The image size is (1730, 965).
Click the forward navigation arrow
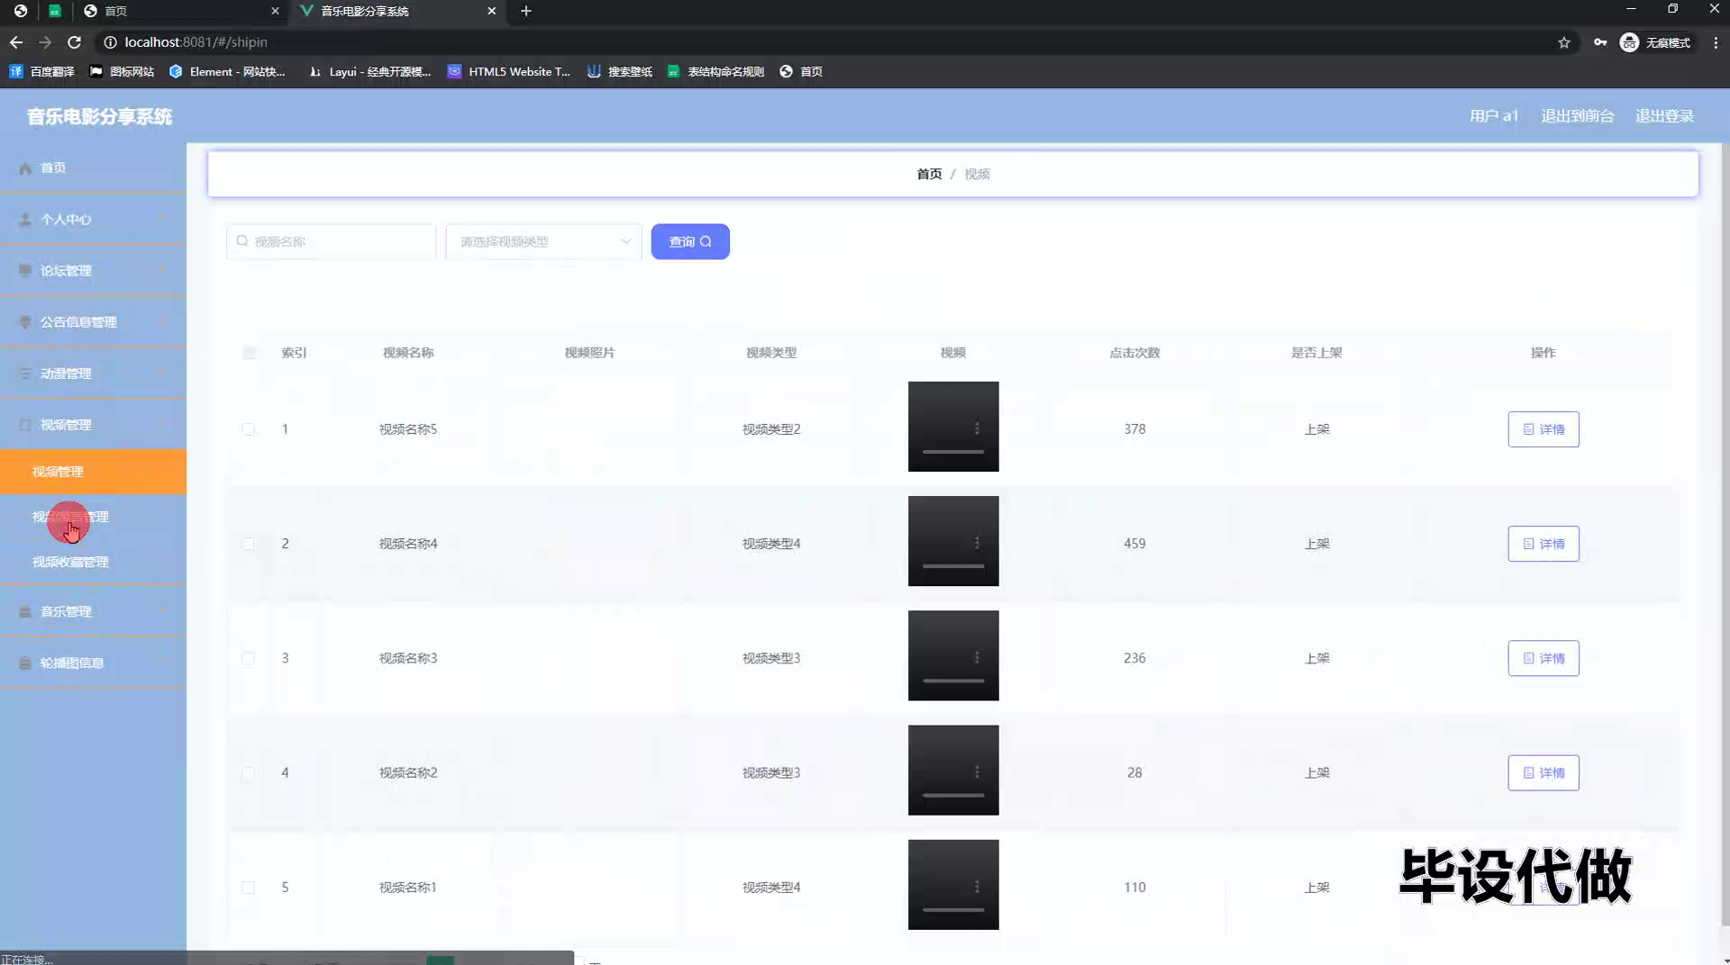click(45, 42)
